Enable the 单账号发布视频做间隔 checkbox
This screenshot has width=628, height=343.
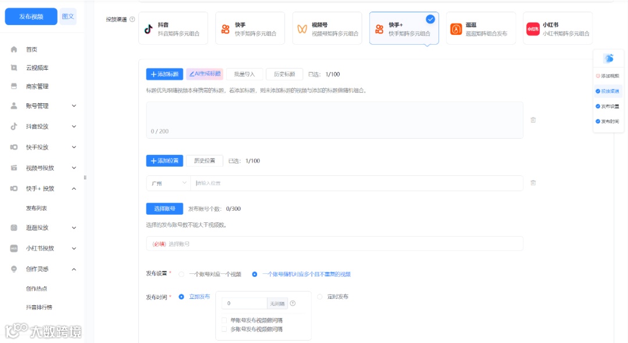pos(224,319)
